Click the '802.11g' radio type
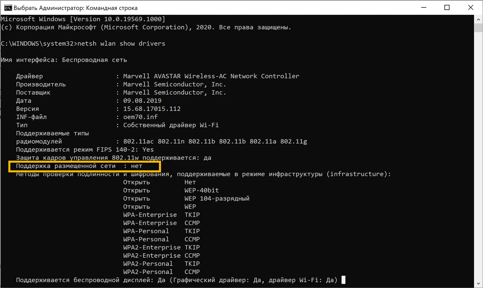483x288 pixels. point(293,141)
